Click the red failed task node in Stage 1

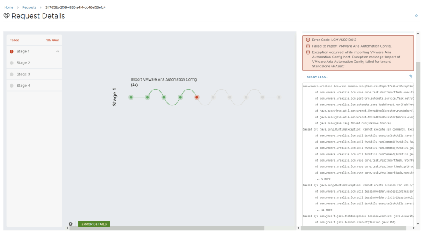tap(197, 97)
